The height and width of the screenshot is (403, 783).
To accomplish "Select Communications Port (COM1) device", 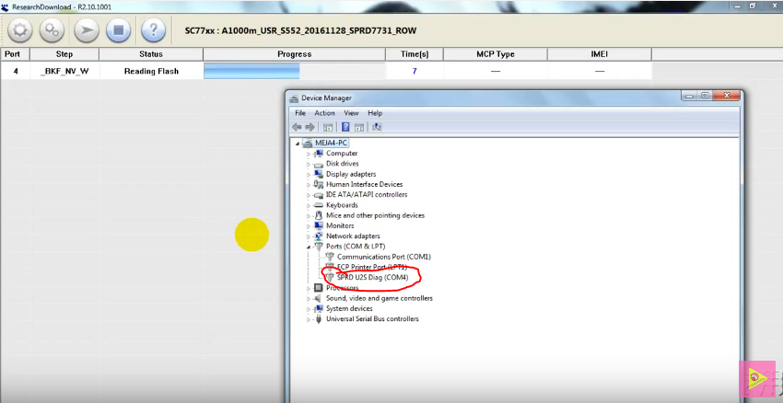I will (383, 257).
